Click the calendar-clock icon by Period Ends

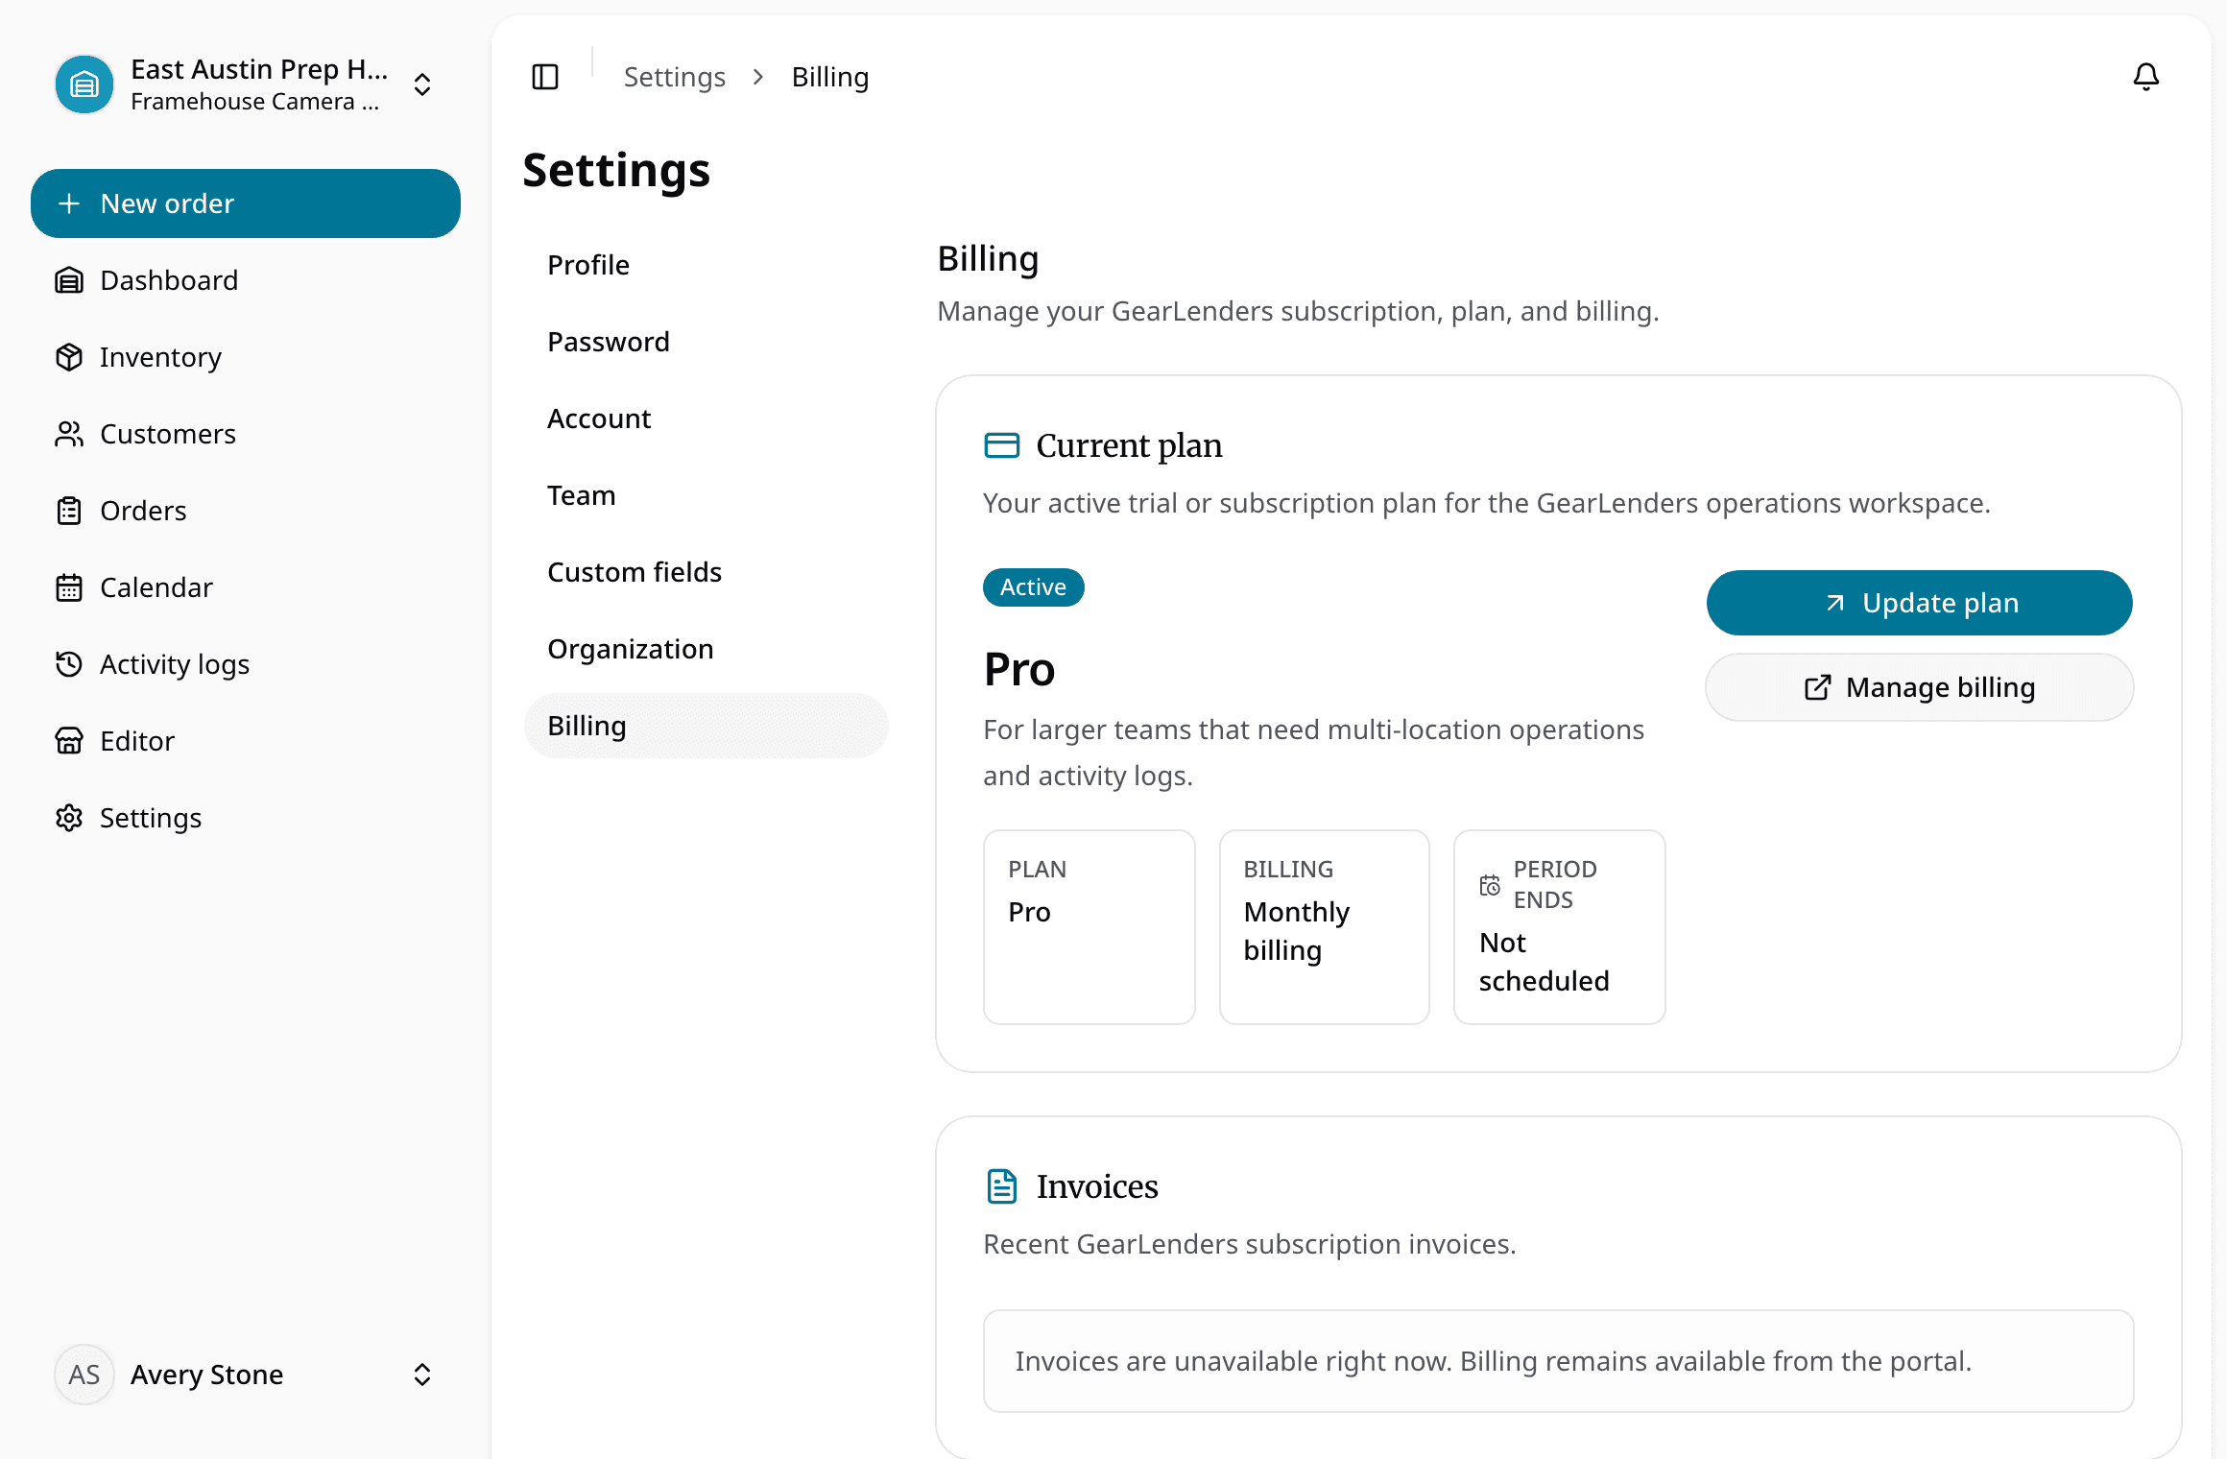click(1490, 885)
